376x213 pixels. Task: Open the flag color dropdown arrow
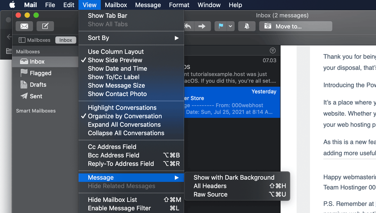[230, 26]
